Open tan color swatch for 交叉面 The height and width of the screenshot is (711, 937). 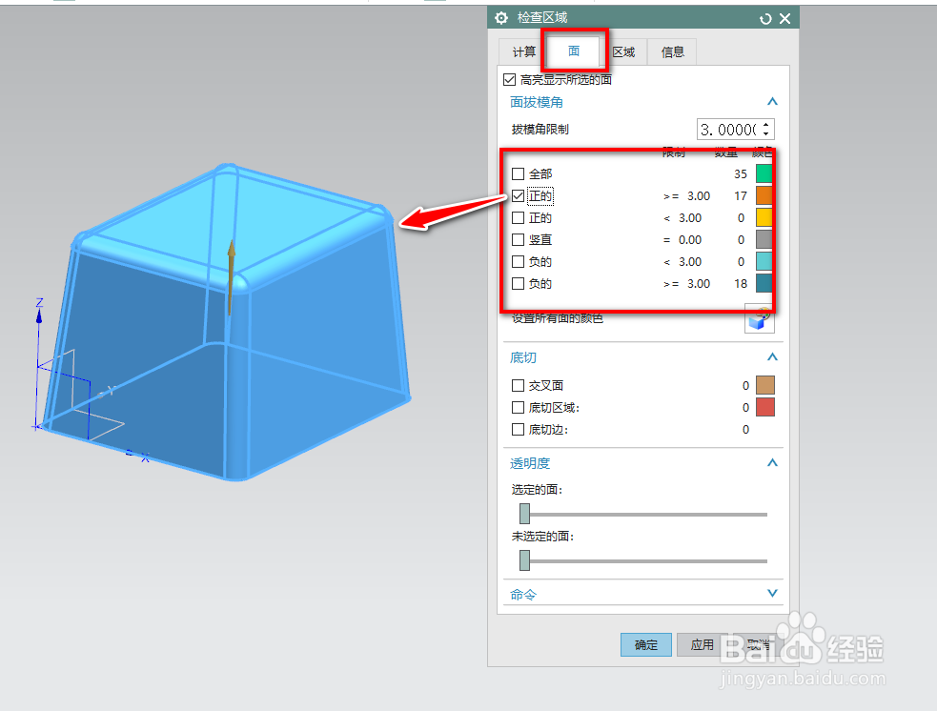[765, 385]
